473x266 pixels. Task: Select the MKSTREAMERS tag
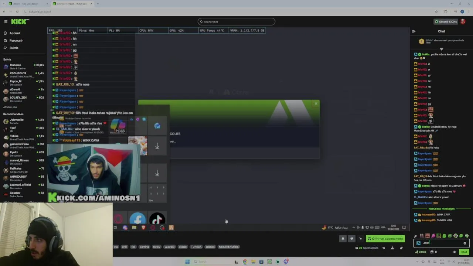coord(229,247)
